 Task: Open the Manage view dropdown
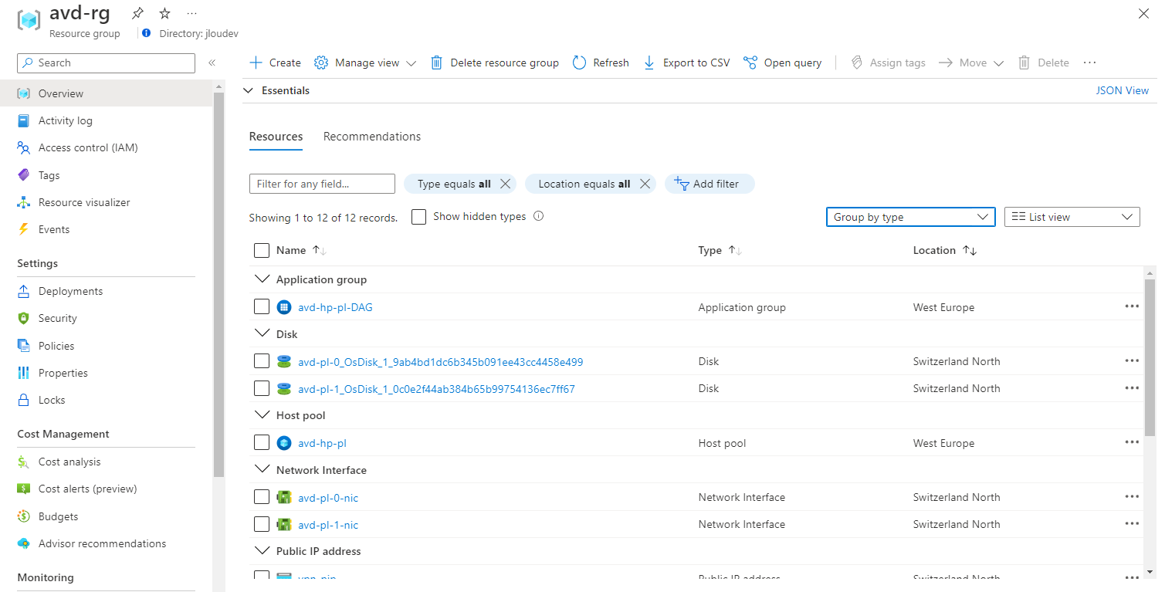tap(365, 63)
